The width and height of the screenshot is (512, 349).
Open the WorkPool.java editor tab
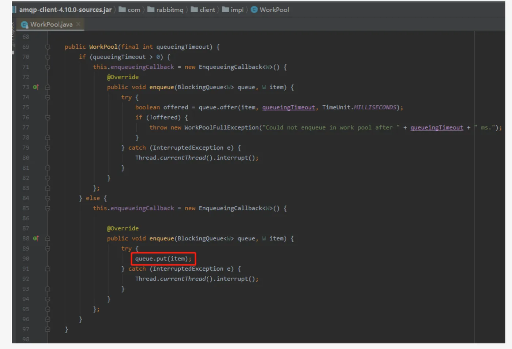click(x=51, y=25)
